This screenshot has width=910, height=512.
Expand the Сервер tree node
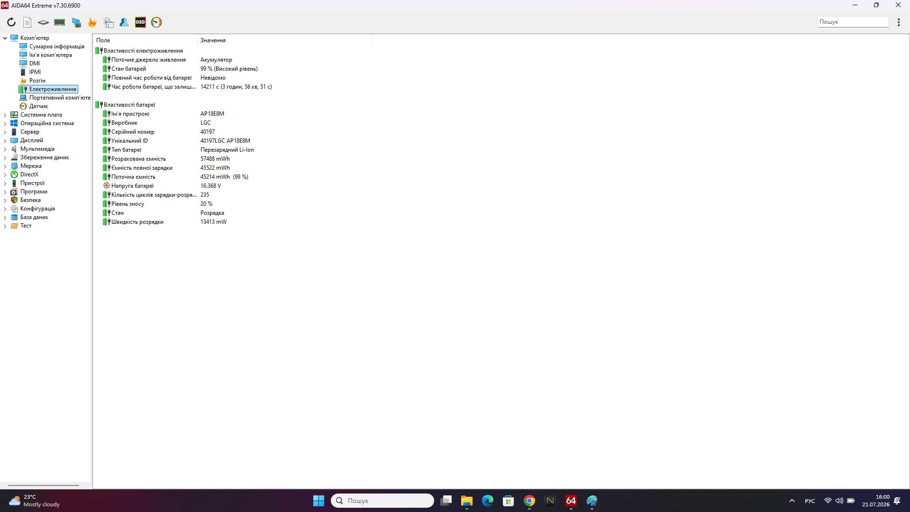coord(5,132)
